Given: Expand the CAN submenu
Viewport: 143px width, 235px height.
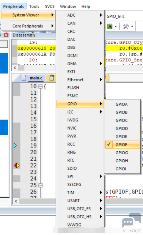Looking at the screenshot, I should 80,23.
